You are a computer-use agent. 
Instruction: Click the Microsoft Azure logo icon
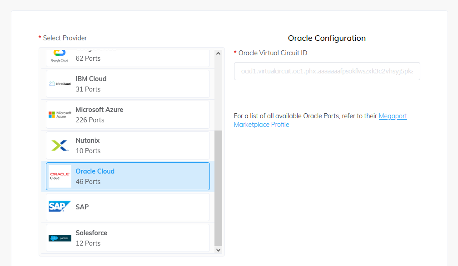(60, 115)
